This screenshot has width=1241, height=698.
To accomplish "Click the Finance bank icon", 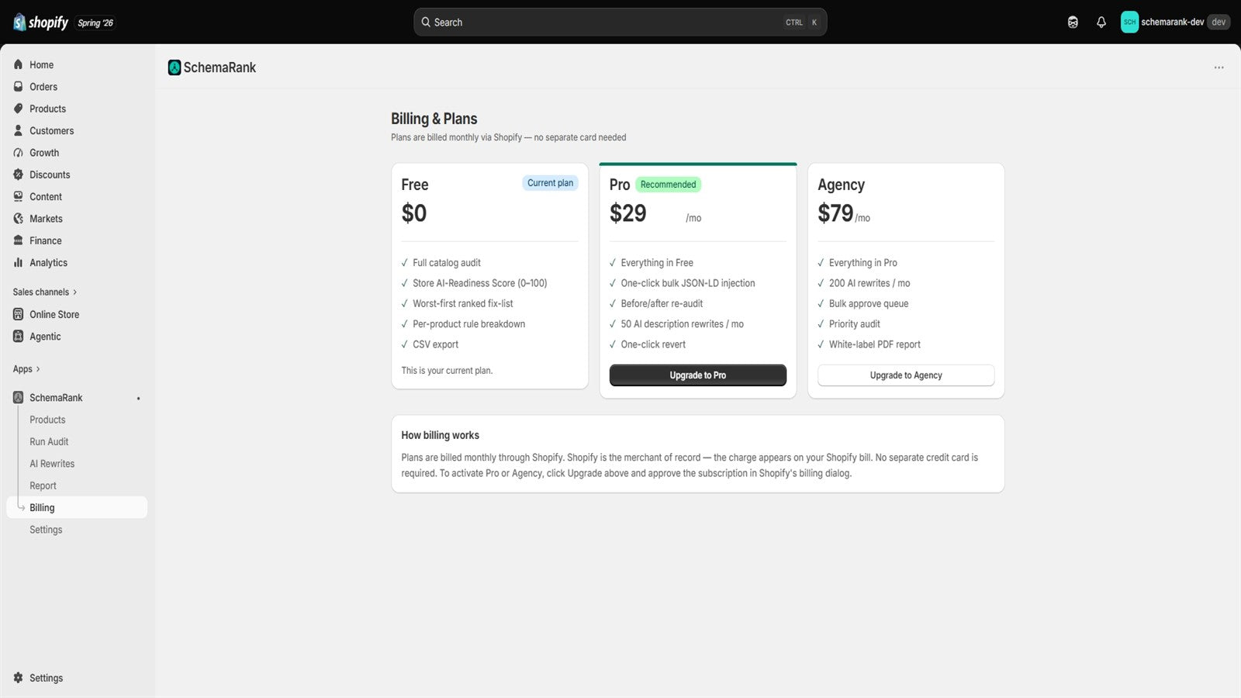I will click(x=19, y=240).
